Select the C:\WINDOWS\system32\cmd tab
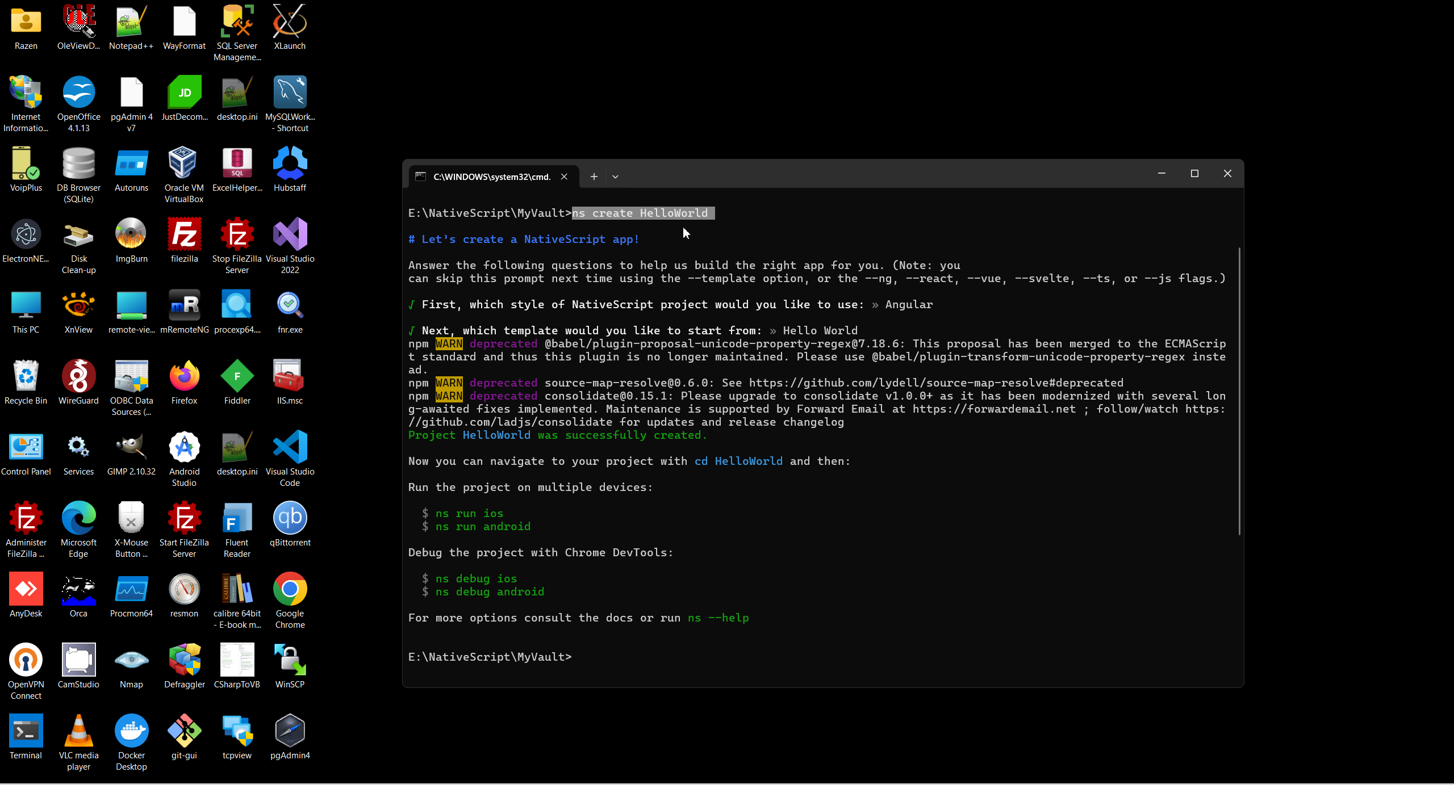This screenshot has width=1454, height=785. [491, 177]
